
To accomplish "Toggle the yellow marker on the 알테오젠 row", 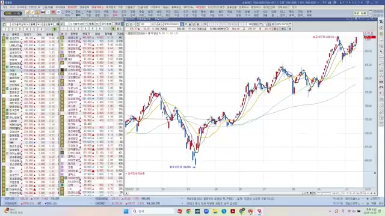I will click(x=62, y=38).
